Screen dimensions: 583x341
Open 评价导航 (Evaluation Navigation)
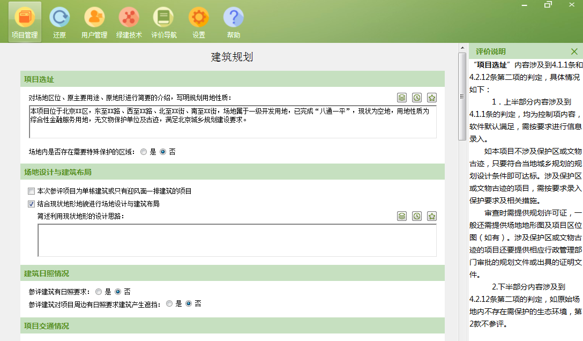pyautogui.click(x=164, y=20)
